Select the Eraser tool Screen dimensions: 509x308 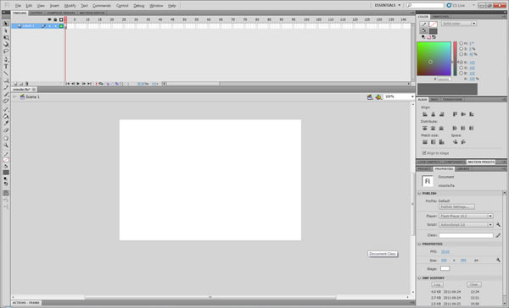[6, 130]
